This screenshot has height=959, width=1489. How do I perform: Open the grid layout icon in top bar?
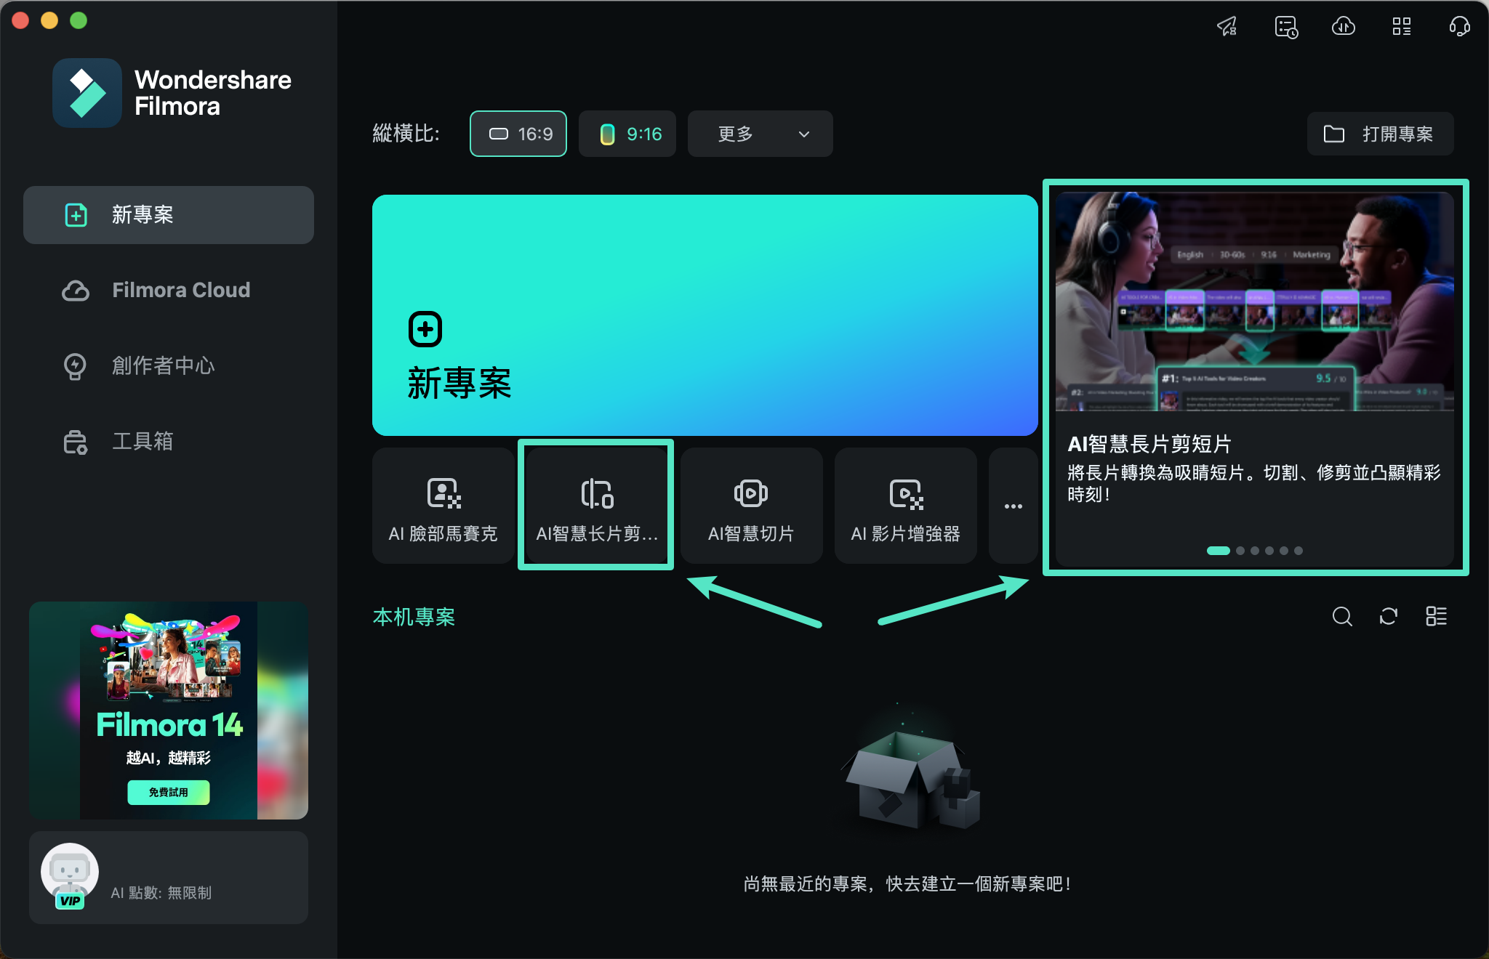point(1402,27)
